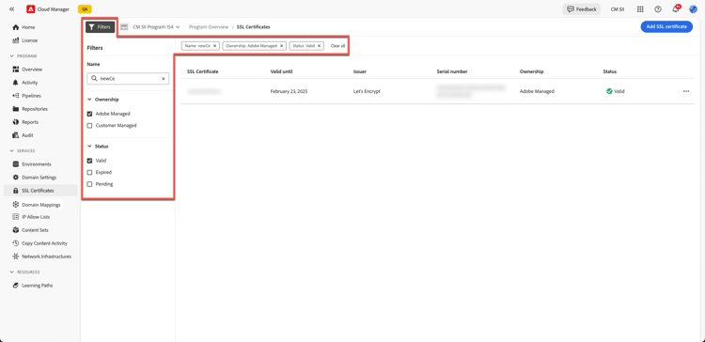This screenshot has height=342, width=705.
Task: Open Network Infrastructures in the sidebar
Action: point(46,256)
